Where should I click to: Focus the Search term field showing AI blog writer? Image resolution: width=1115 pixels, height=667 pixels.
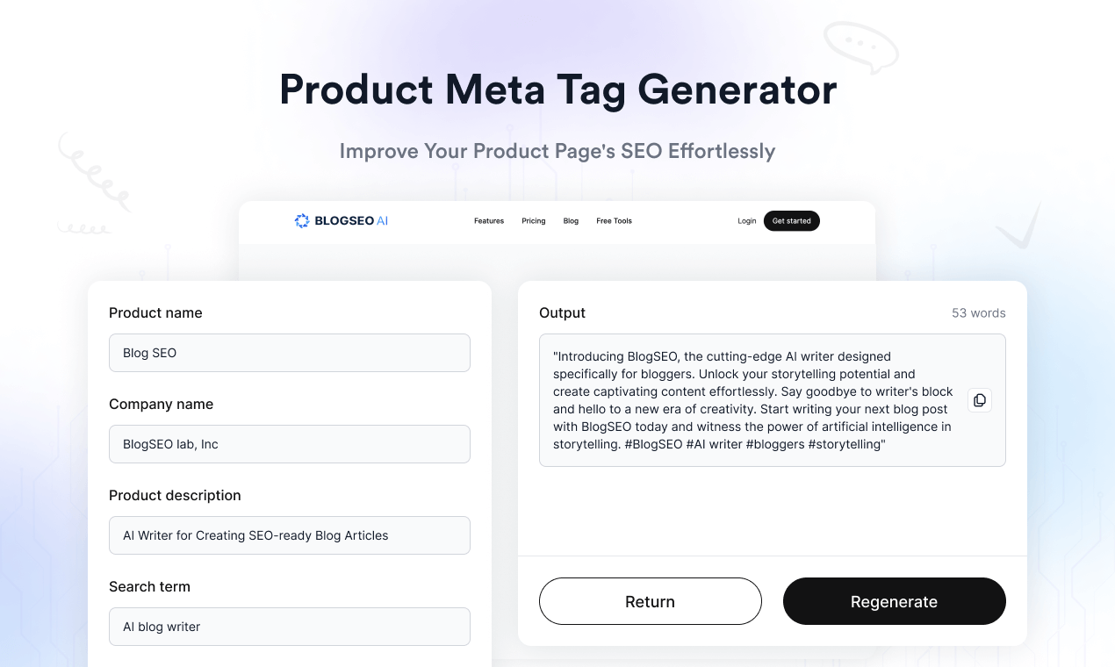[289, 627]
